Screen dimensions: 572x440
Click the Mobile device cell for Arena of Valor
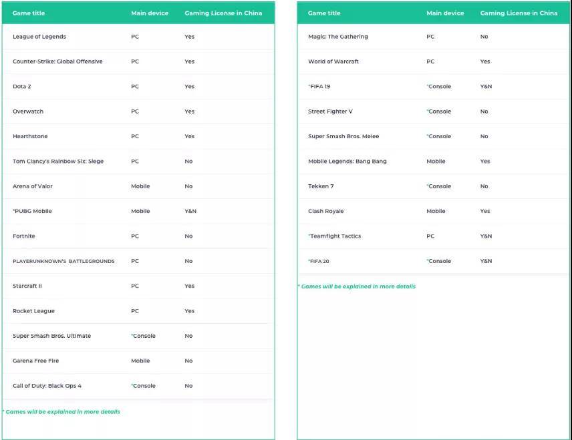(140, 186)
